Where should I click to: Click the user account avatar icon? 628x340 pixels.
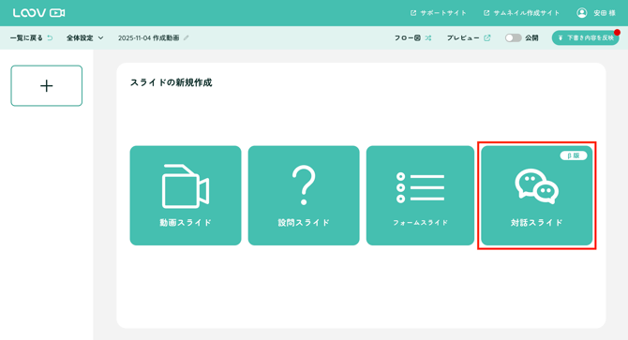coord(582,13)
